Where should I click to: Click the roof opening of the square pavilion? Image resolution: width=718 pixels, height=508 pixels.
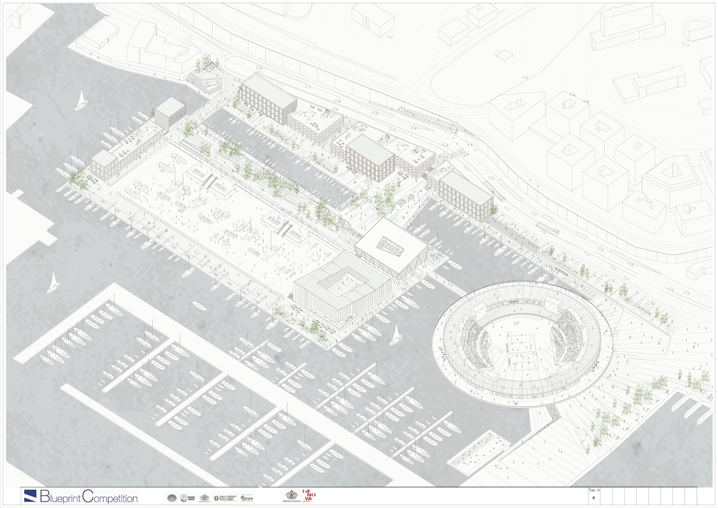(390, 245)
